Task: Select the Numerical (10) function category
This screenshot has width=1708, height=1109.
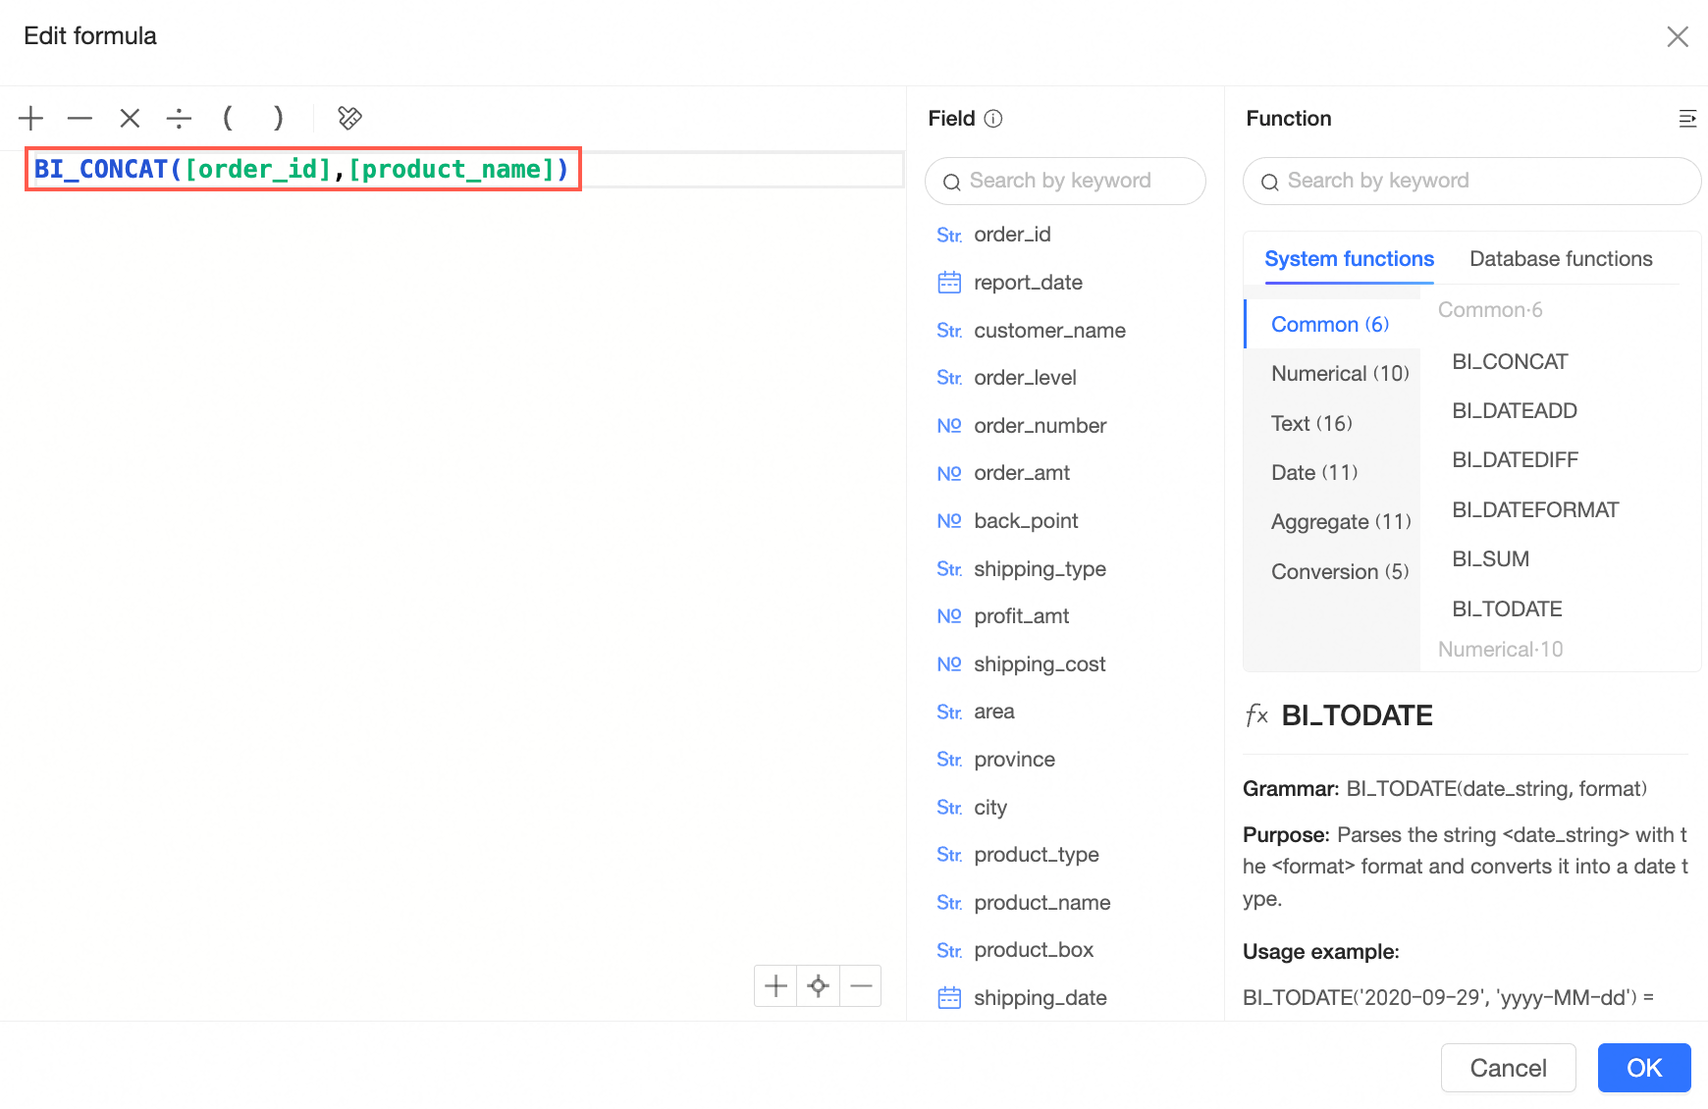Action: 1340,374
